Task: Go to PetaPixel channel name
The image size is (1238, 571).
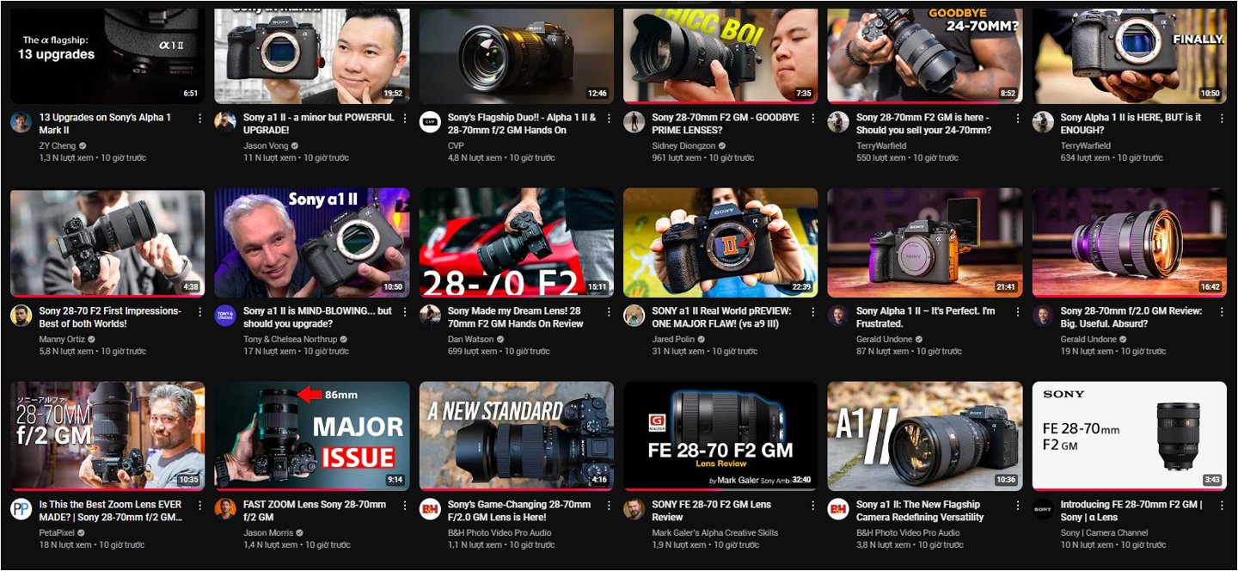Action: [58, 532]
